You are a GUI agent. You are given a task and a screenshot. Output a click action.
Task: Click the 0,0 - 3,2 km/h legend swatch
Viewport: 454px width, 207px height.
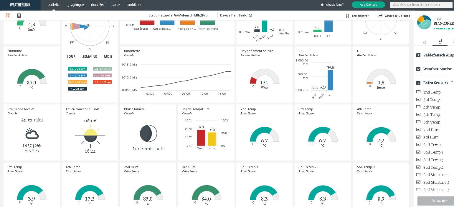(x=77, y=69)
